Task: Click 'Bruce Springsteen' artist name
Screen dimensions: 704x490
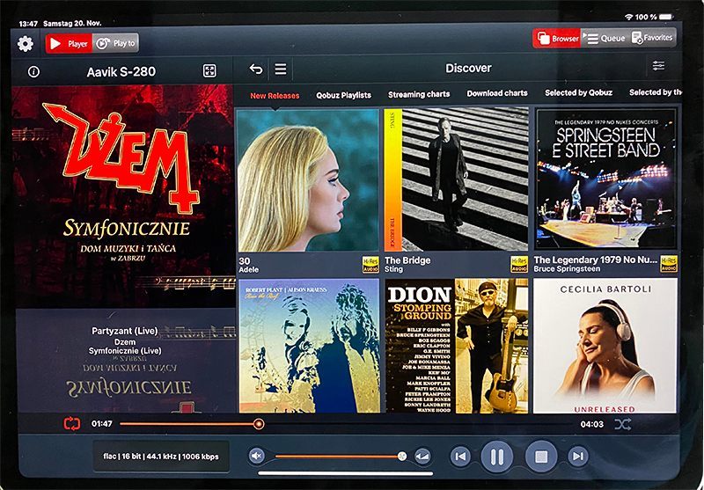Action: point(567,269)
